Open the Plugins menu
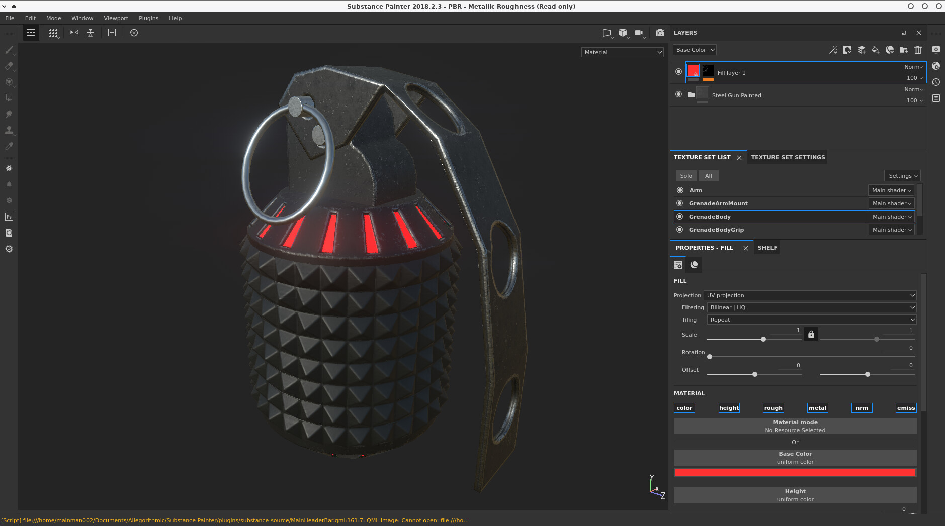This screenshot has height=526, width=945. tap(148, 18)
